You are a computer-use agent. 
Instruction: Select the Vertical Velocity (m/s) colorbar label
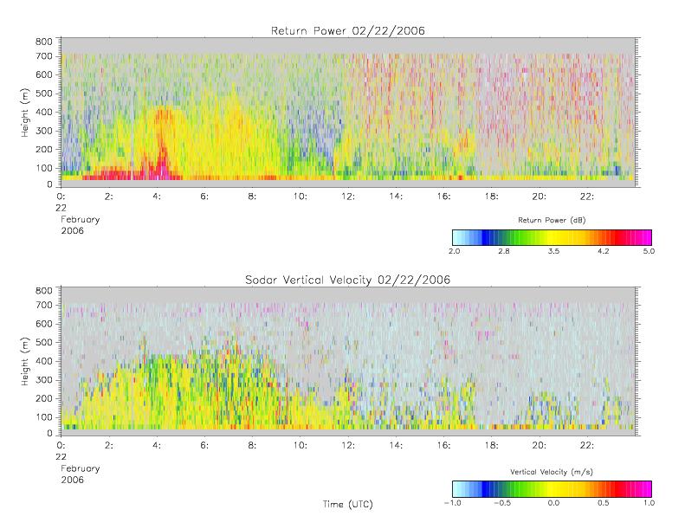click(552, 472)
